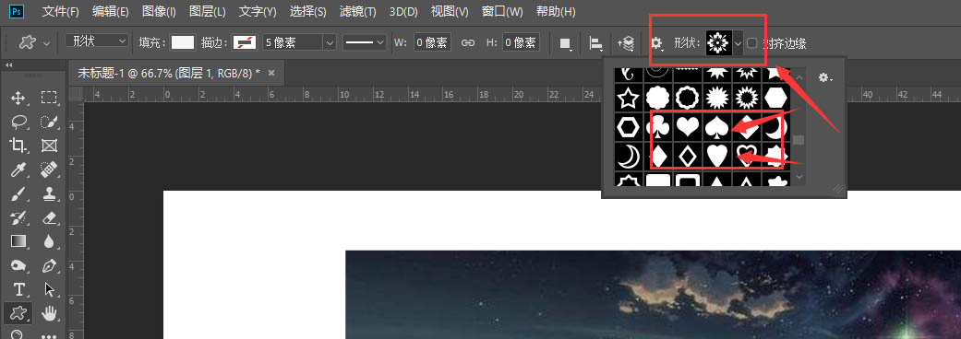Select the Path Selection arrow tool

click(x=49, y=289)
